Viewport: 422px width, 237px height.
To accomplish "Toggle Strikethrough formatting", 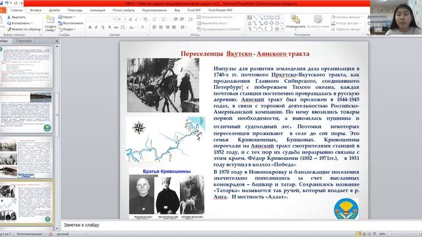I will [116, 27].
